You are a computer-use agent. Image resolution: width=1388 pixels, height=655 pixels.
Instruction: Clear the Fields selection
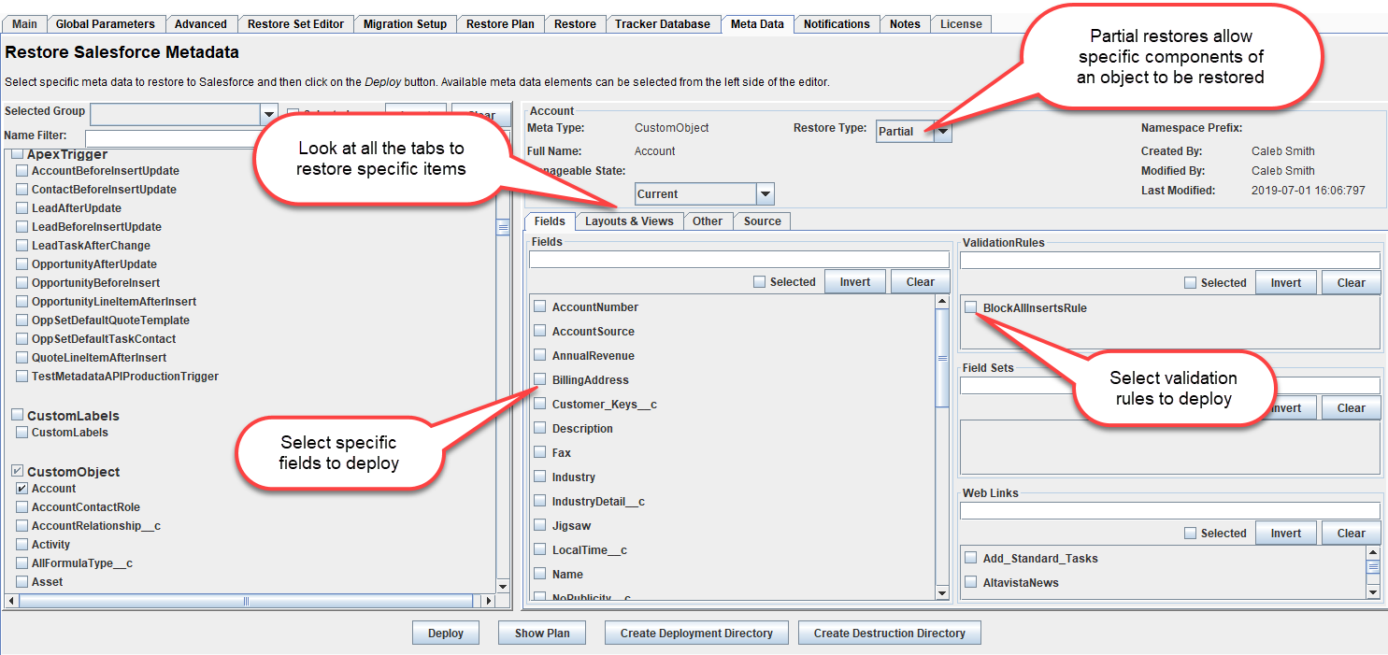pos(921,282)
